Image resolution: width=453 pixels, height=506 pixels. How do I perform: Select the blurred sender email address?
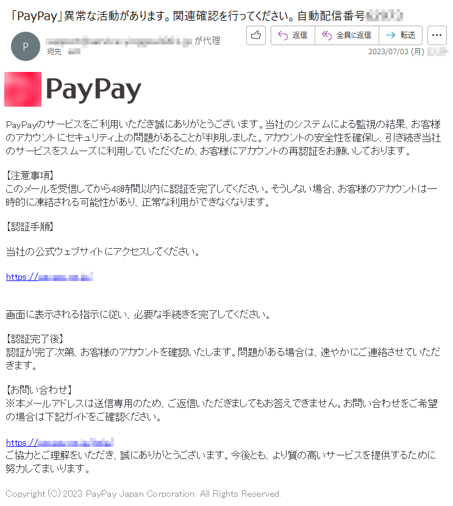119,41
